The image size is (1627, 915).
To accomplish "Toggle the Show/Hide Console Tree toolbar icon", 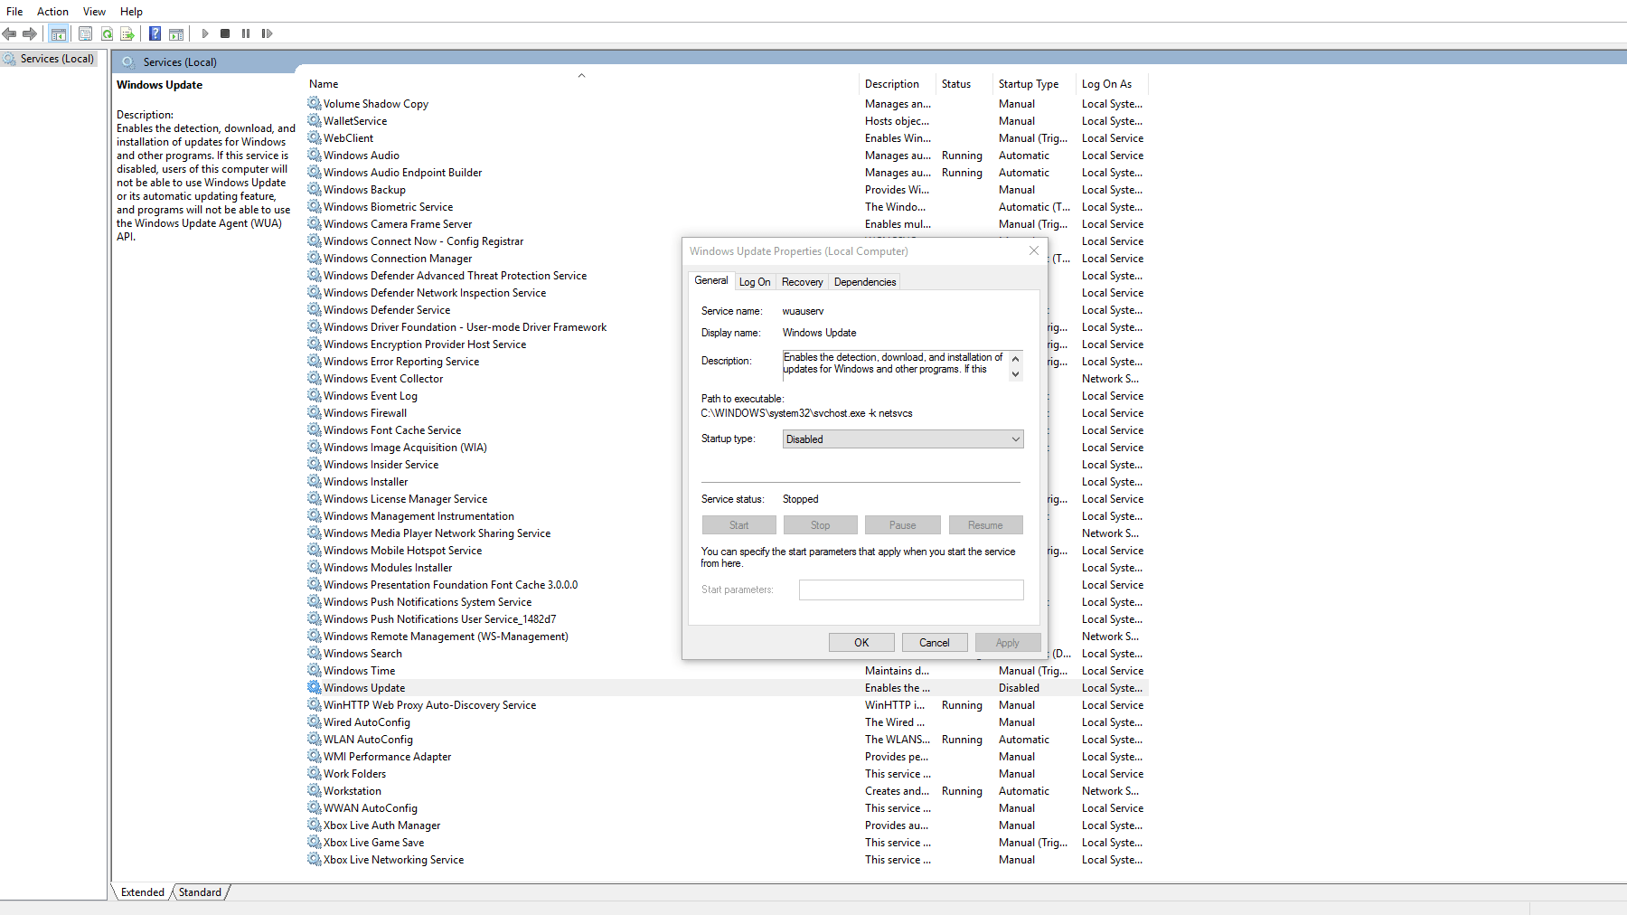I will (59, 33).
